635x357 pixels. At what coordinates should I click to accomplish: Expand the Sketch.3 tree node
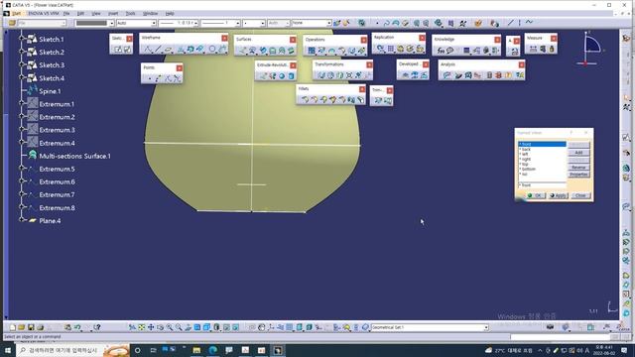coord(22,64)
